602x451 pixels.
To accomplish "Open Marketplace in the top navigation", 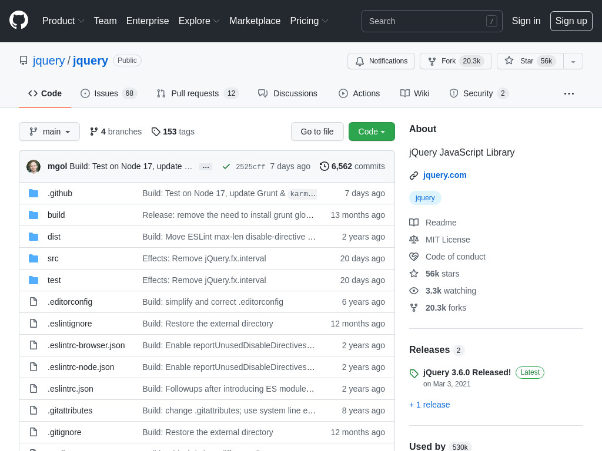I will tap(255, 21).
